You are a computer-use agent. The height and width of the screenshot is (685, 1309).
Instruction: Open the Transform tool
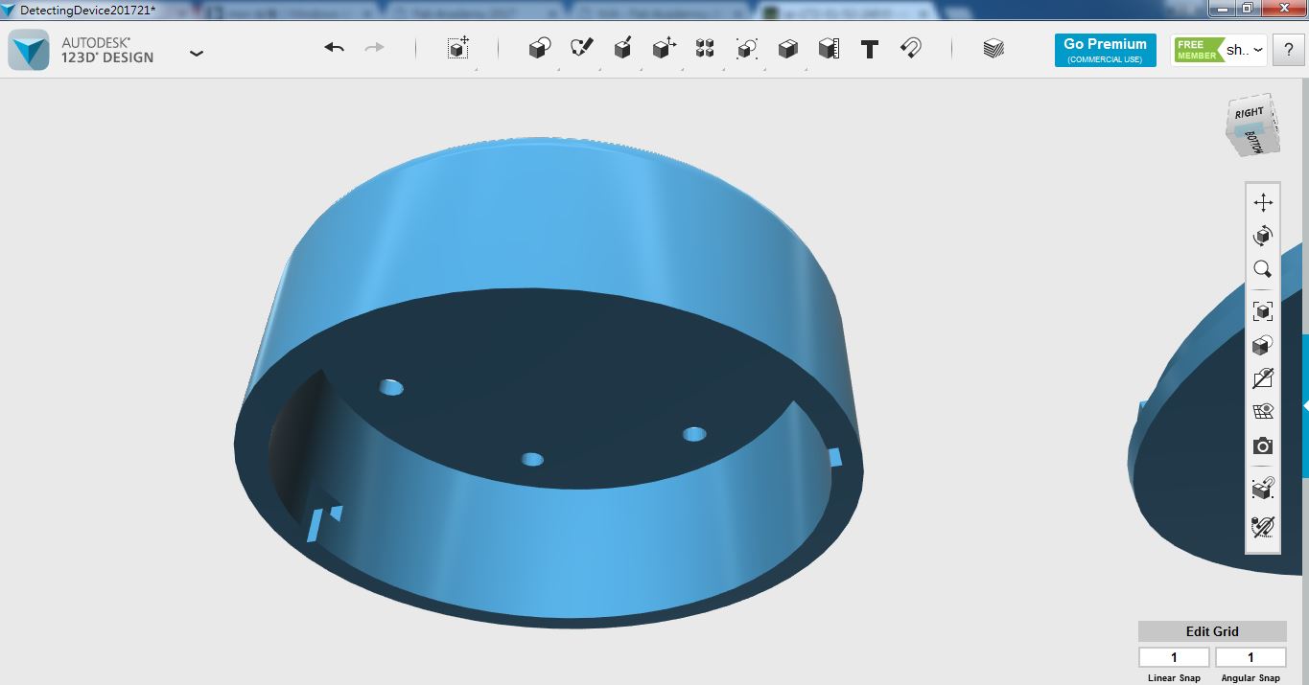(x=458, y=48)
